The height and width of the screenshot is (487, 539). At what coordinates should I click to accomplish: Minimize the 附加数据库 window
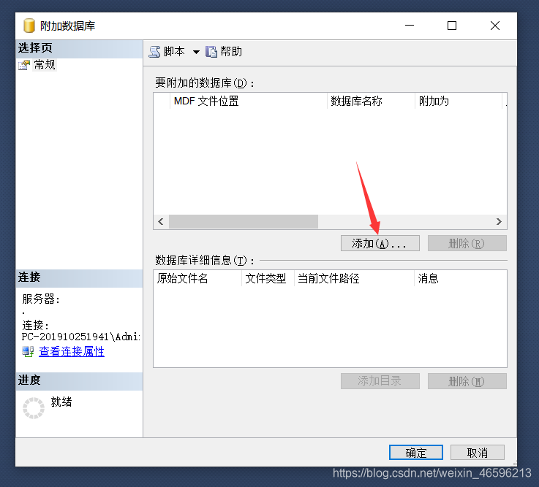click(409, 26)
